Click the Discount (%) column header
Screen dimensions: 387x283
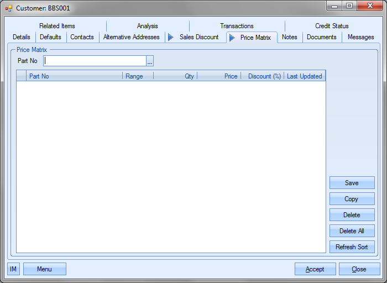[263, 76]
